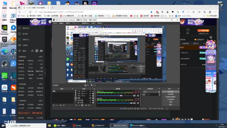227x128 pixels.
Task: Move the selected source down in the list
Action: [89, 105]
